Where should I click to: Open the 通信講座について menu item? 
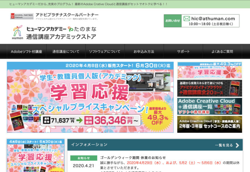(x=66, y=51)
